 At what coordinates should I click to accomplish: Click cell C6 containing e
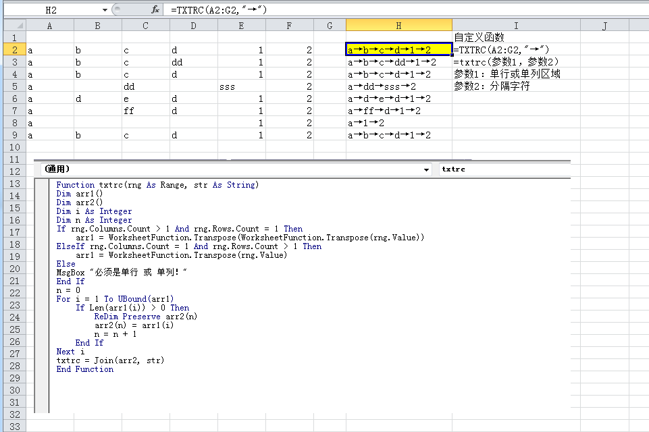click(146, 99)
